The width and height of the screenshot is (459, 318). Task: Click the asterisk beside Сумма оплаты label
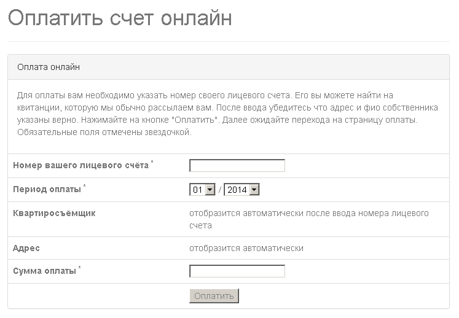79,267
